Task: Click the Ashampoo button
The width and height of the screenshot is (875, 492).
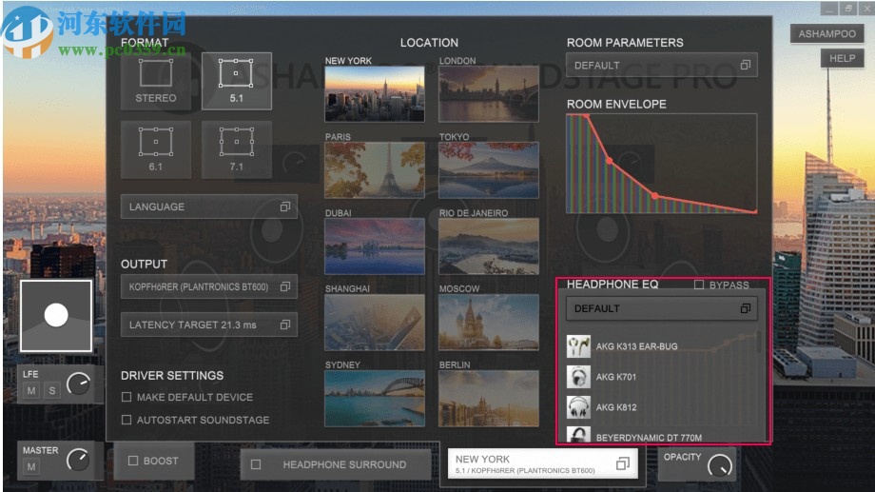Action: pos(827,33)
